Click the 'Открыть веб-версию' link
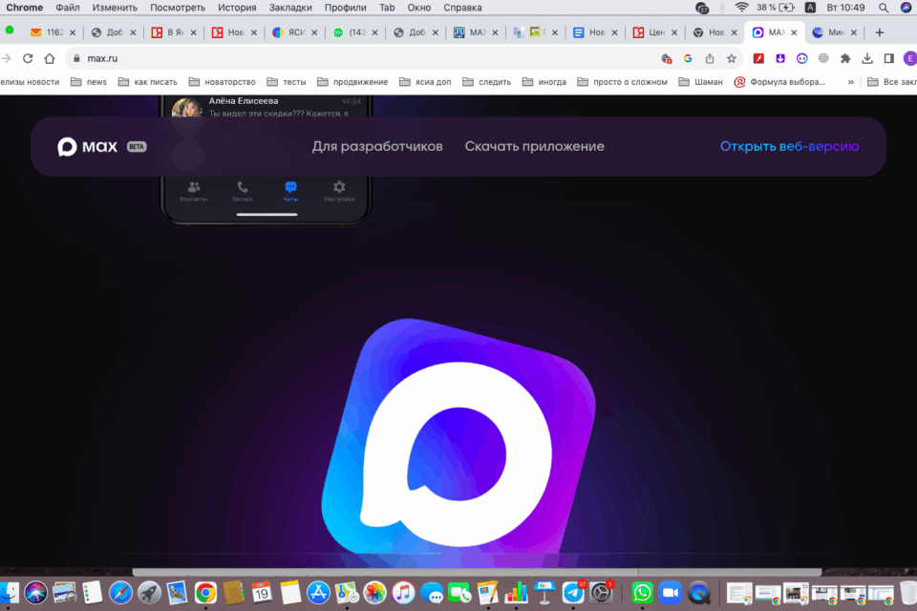917x611 pixels. tap(789, 147)
